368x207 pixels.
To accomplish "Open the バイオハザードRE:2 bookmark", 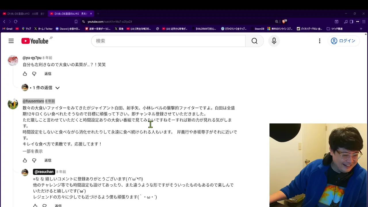I will (310, 29).
